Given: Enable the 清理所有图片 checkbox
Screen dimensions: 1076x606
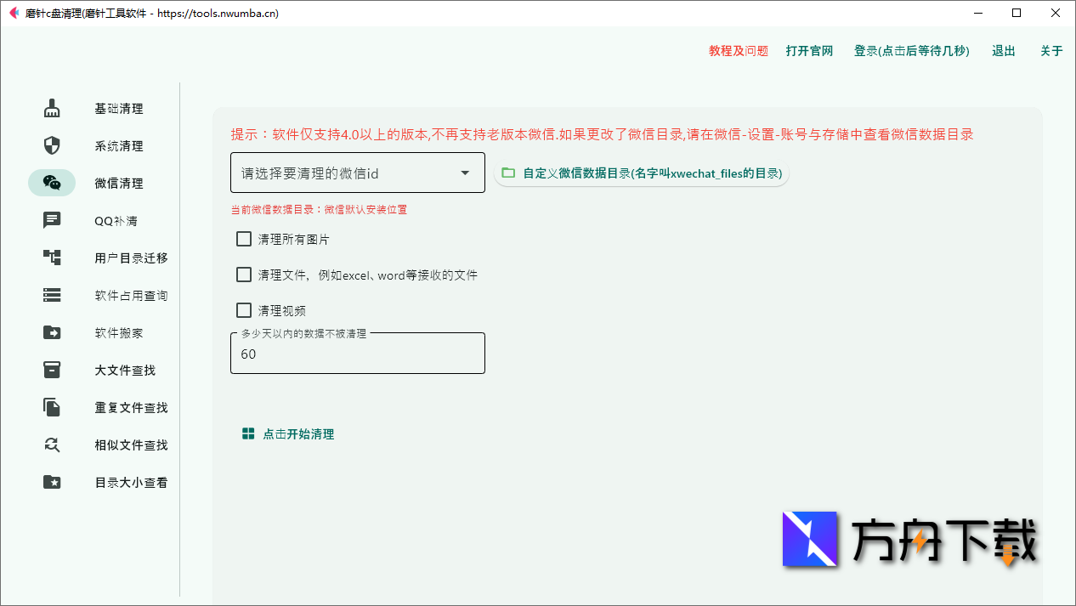Looking at the screenshot, I should (243, 239).
